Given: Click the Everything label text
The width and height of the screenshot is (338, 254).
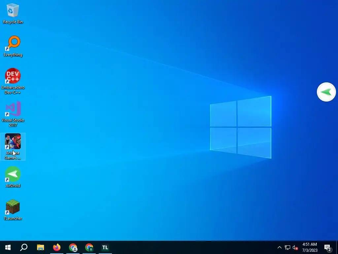Looking at the screenshot, I should coord(13,55).
